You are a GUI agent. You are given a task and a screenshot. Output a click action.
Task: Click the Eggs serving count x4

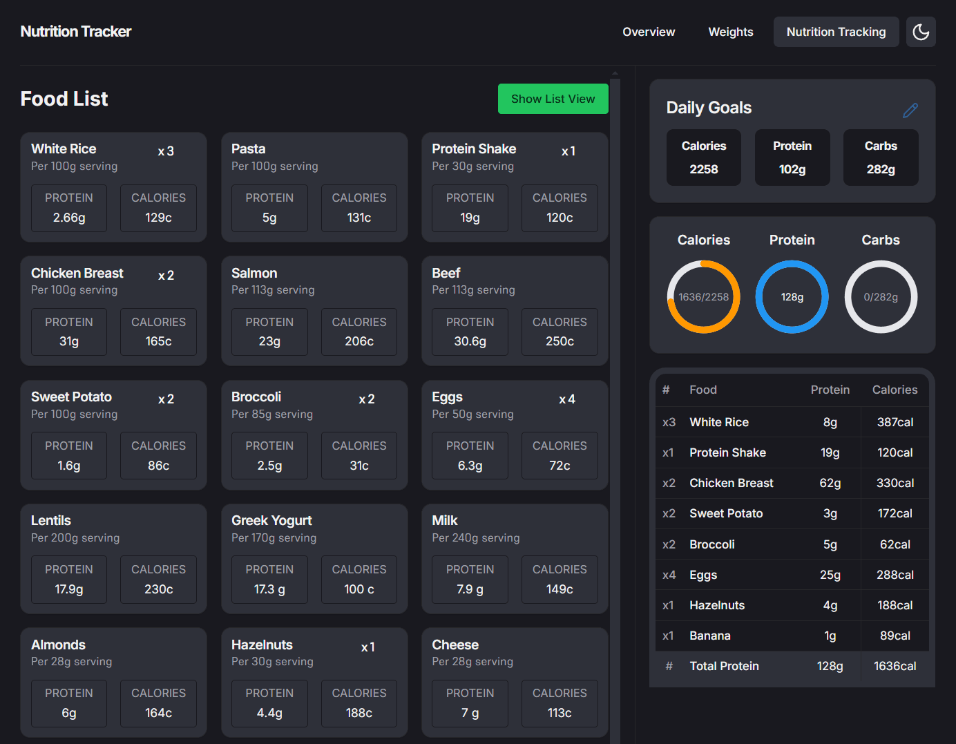pyautogui.click(x=567, y=399)
